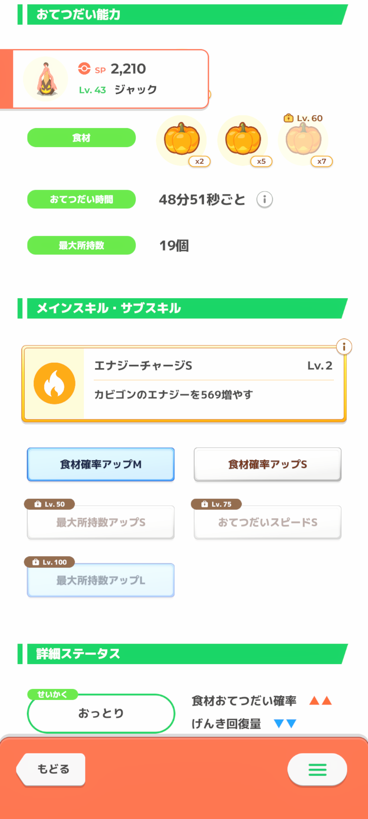368x819 pixels.
Task: Tap the おっとり nature box
Action: (x=101, y=713)
